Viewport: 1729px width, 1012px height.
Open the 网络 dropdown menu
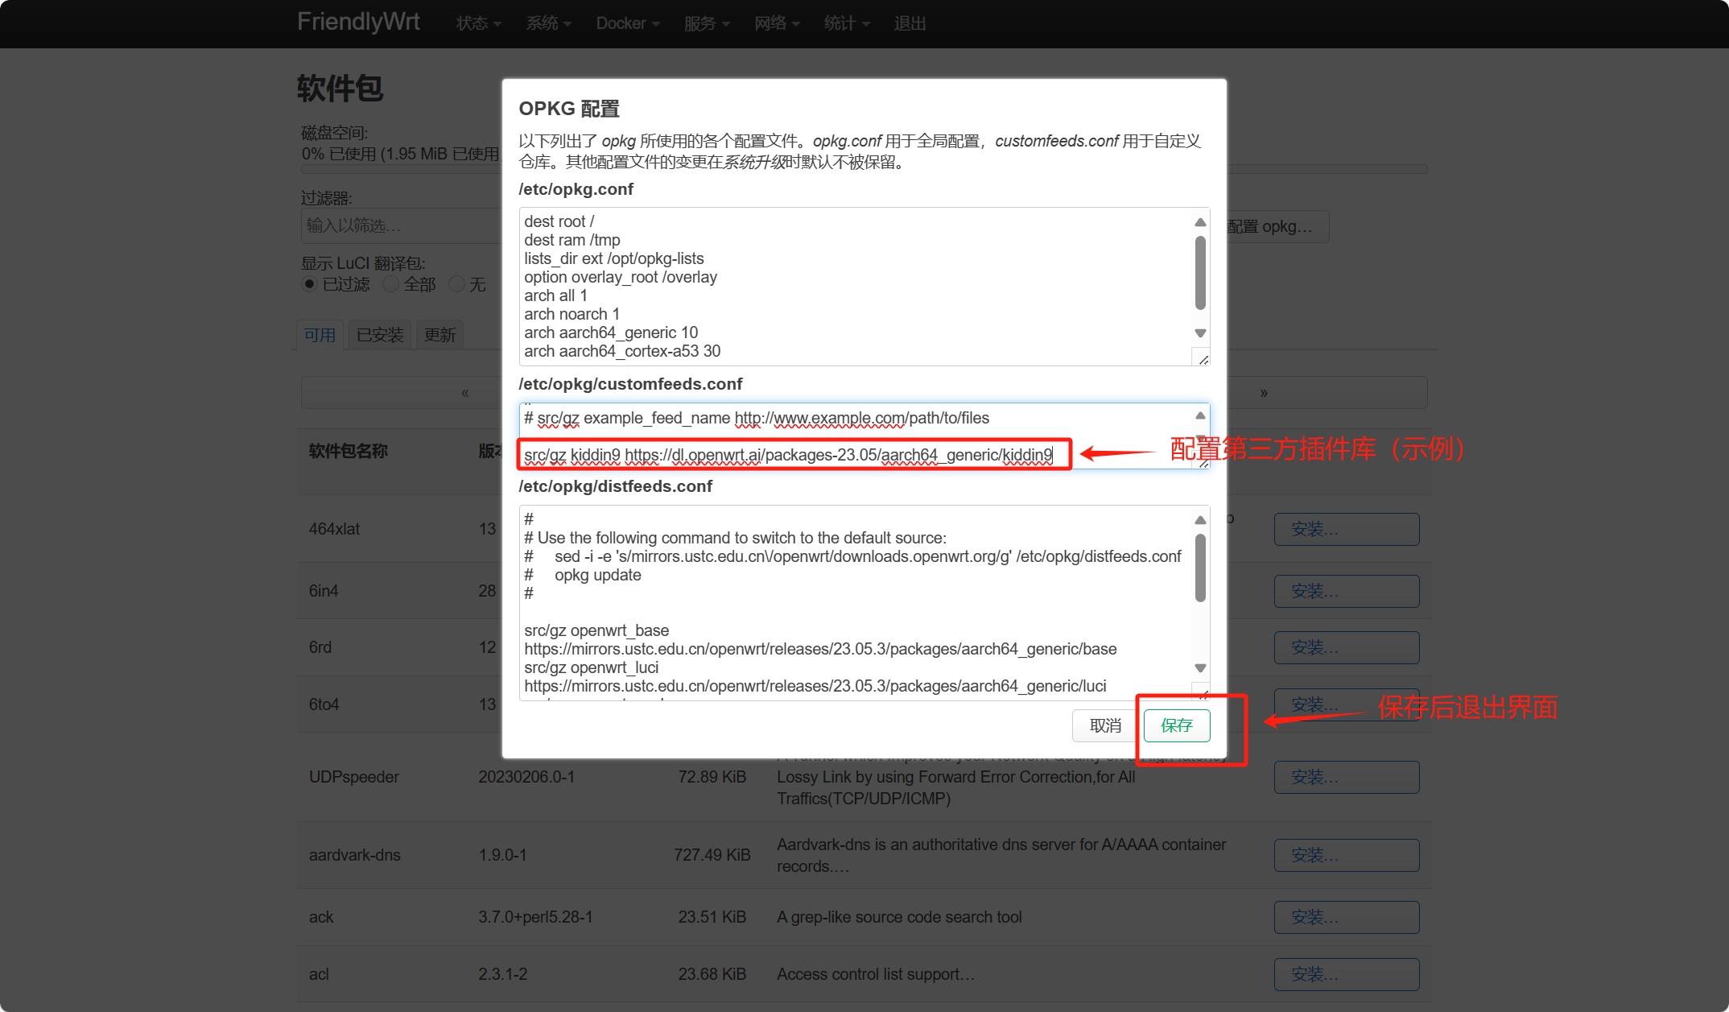click(x=777, y=23)
